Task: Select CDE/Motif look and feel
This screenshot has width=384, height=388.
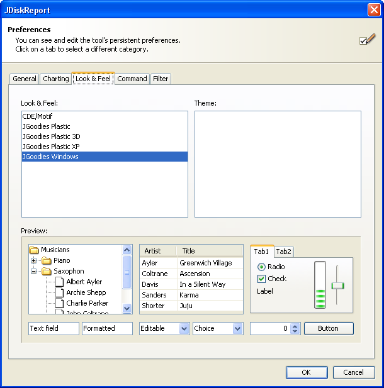Action: [104, 116]
